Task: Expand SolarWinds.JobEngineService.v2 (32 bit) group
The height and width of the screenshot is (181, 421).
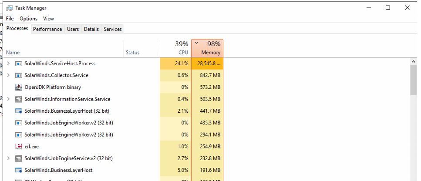Action: click(8, 158)
